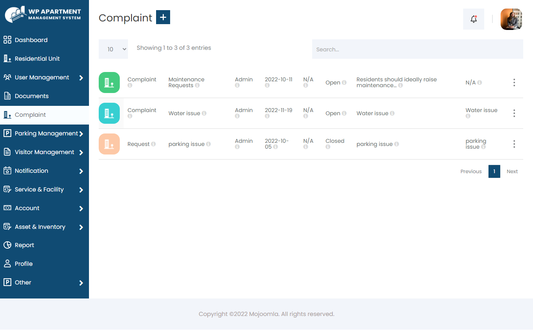533x330 pixels.
Task: Click the WP Apartment Management System logo
Action: click(43, 14)
